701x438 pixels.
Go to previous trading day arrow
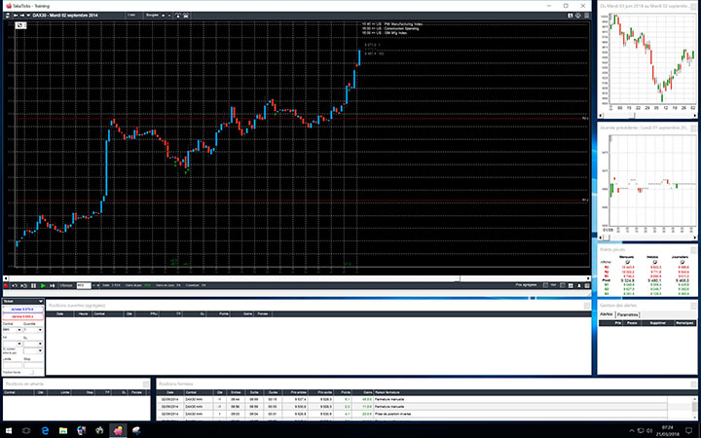click(16, 16)
